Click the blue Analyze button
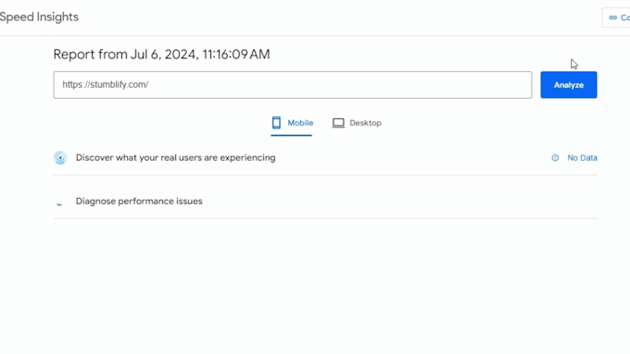The width and height of the screenshot is (630, 354). point(569,85)
